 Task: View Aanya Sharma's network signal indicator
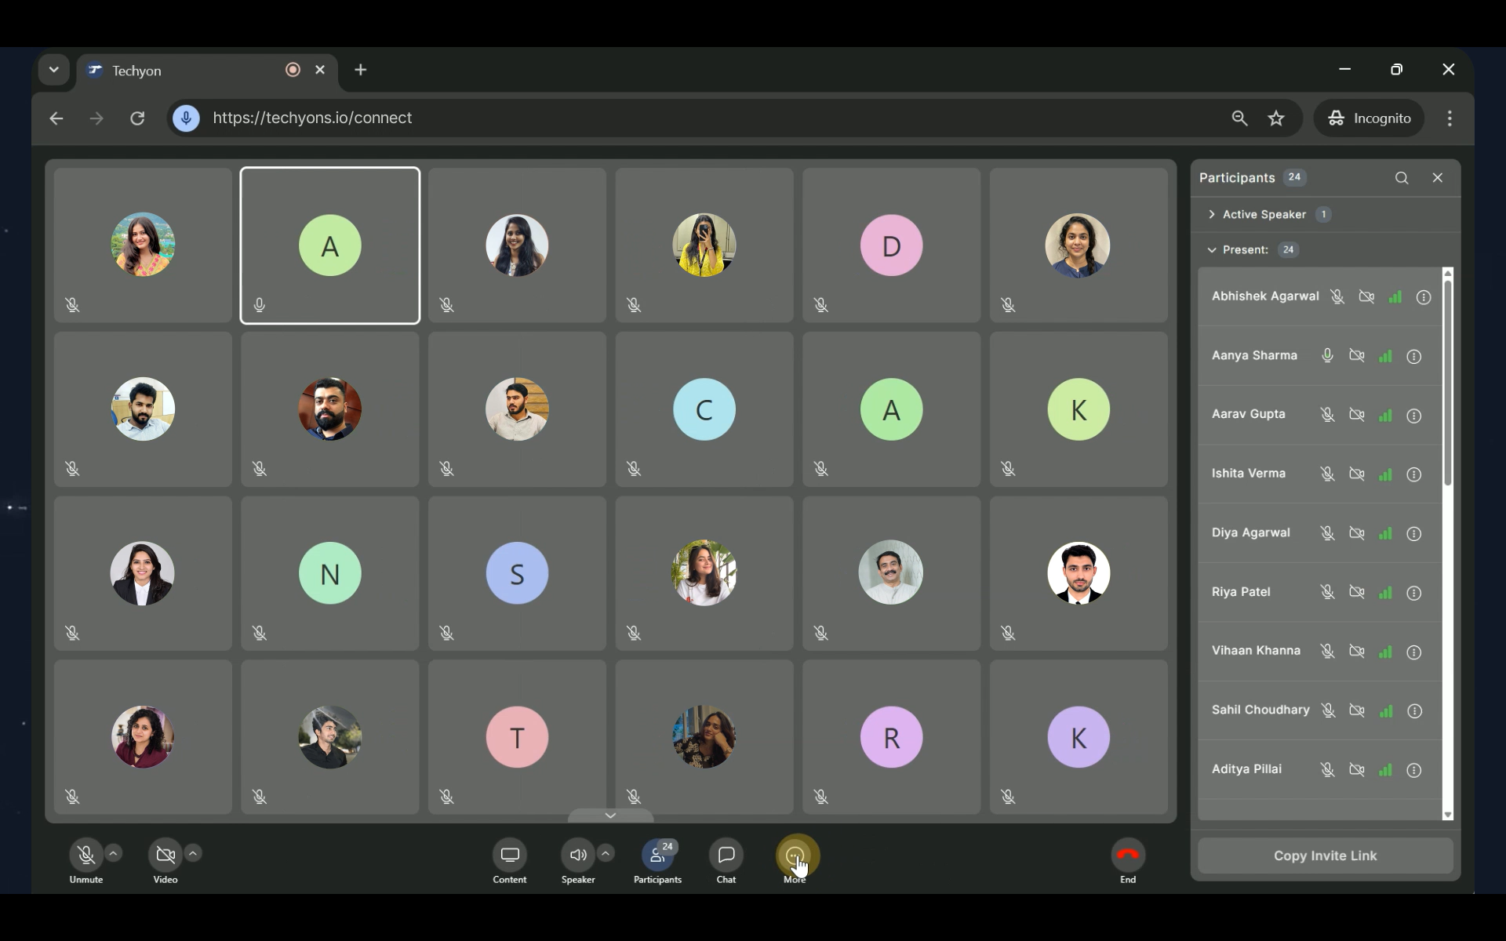pyautogui.click(x=1385, y=357)
